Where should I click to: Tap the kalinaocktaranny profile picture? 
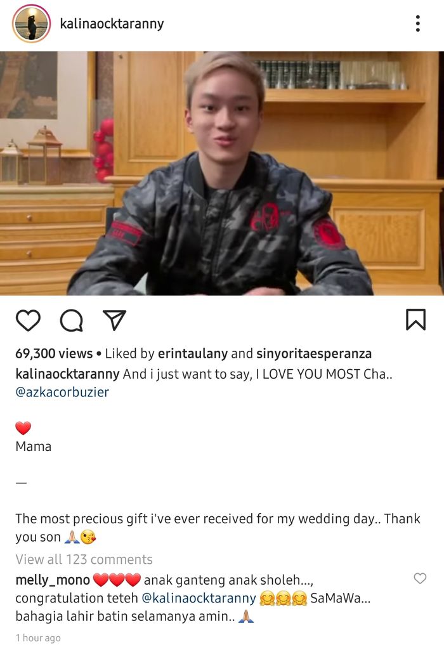pos(32,23)
